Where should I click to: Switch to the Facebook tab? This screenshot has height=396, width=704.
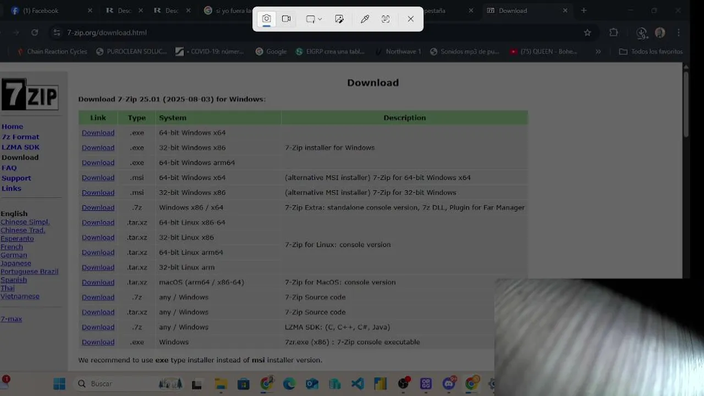(52, 10)
